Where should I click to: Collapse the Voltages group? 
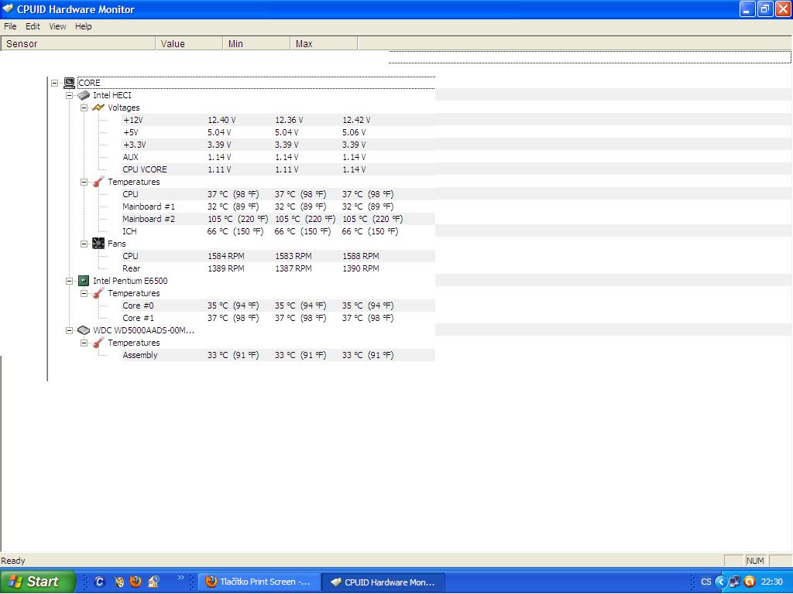point(84,108)
